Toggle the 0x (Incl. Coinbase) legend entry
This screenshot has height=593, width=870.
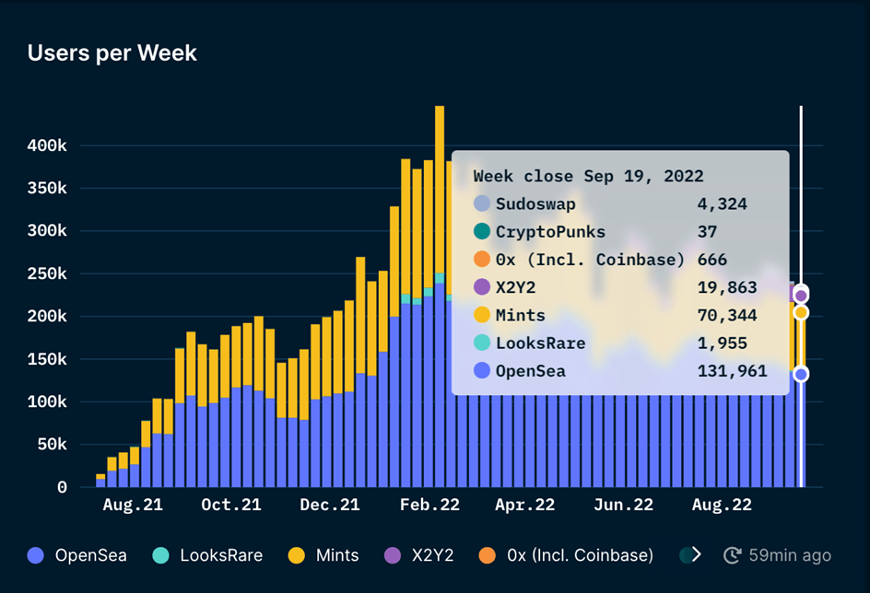pyautogui.click(x=566, y=555)
